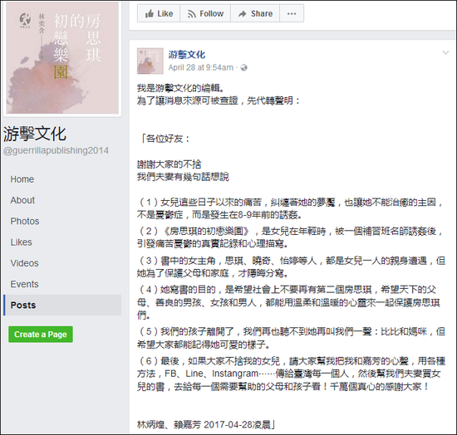Viewport: 457px width, 435px height.
Task: Open the Photos section
Action: (x=25, y=222)
